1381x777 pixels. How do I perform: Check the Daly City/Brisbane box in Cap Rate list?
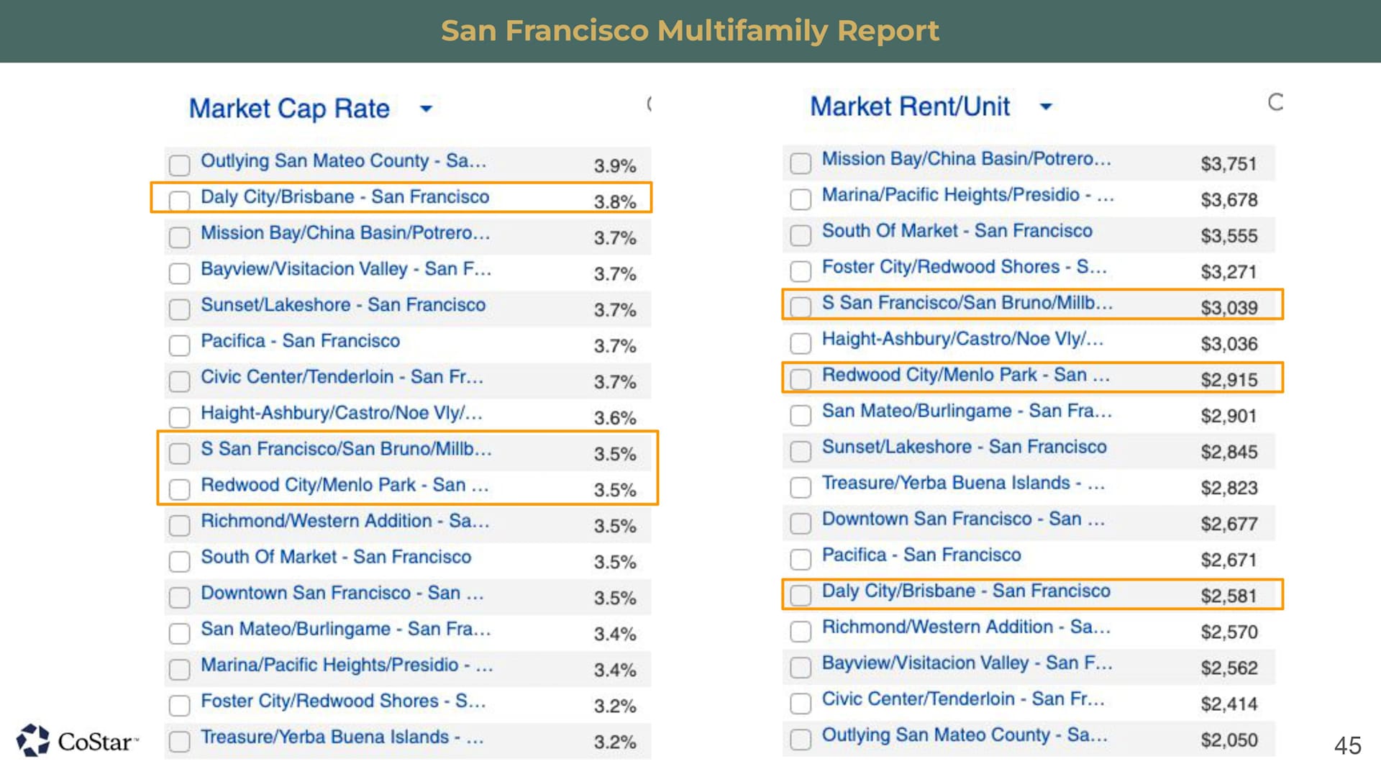179,201
